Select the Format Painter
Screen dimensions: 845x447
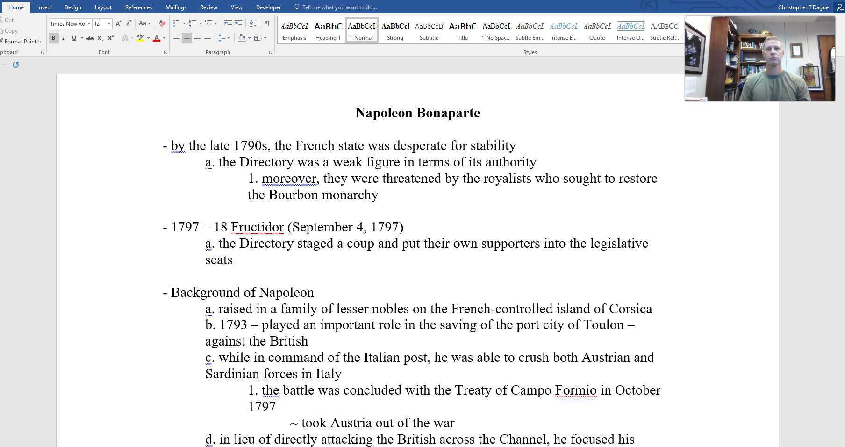(21, 41)
